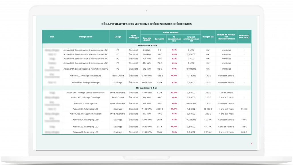The width and height of the screenshot is (293, 165).
Task: Click 'Action E02. Pilotage éclairage' designation
Action: [x=86, y=82]
